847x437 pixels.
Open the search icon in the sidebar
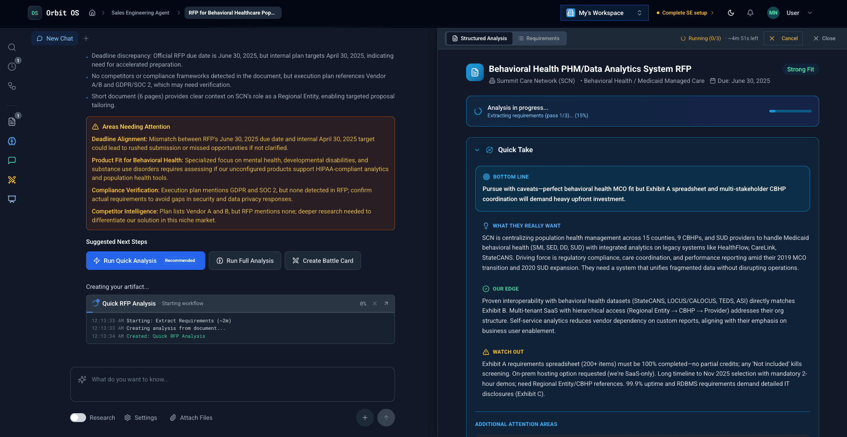[12, 47]
